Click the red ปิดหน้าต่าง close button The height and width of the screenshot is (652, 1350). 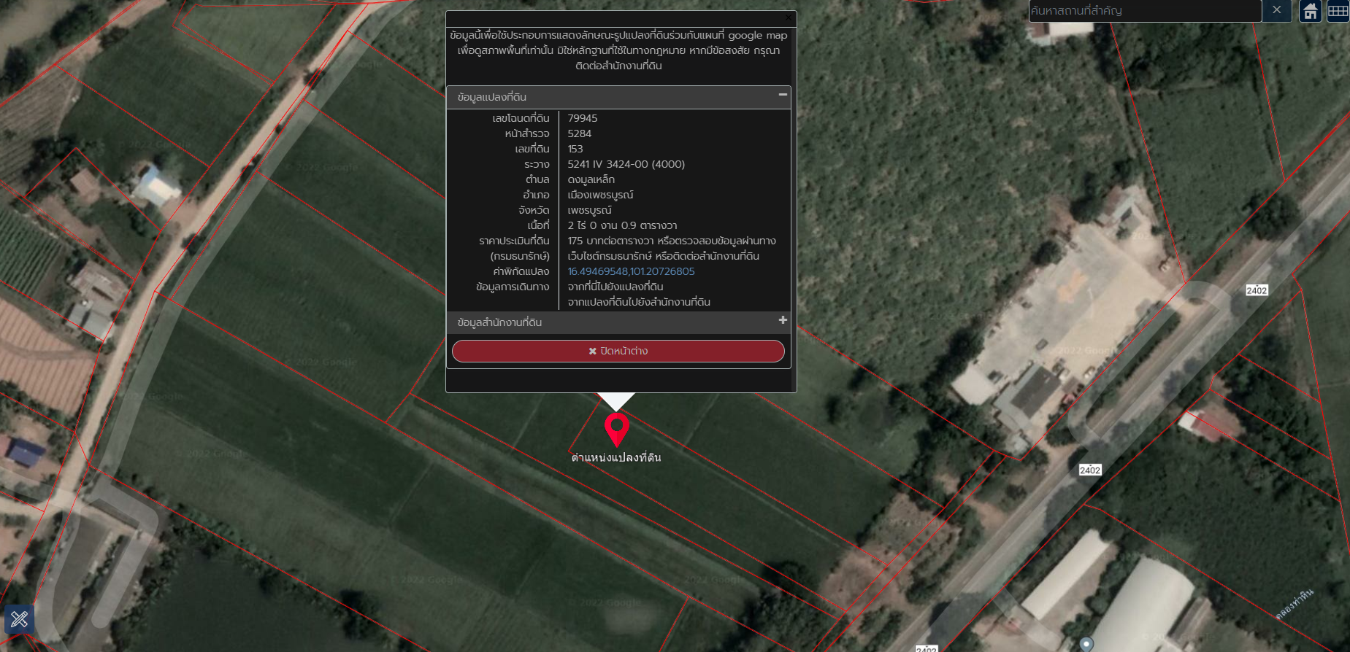tap(618, 351)
